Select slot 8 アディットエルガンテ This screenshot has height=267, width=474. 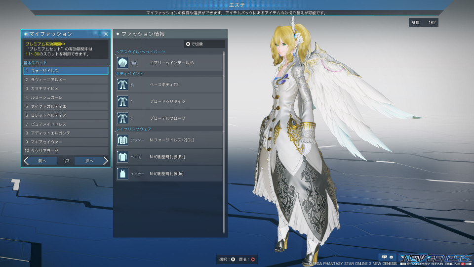tap(66, 133)
